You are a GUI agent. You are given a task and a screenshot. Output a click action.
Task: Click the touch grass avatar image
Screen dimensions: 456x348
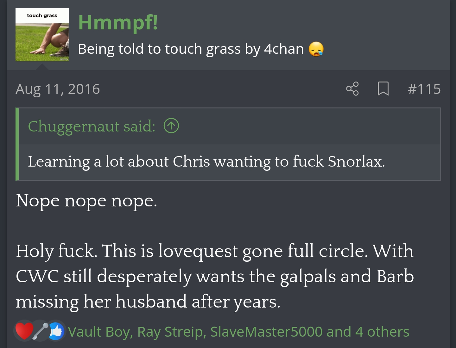[42, 35]
